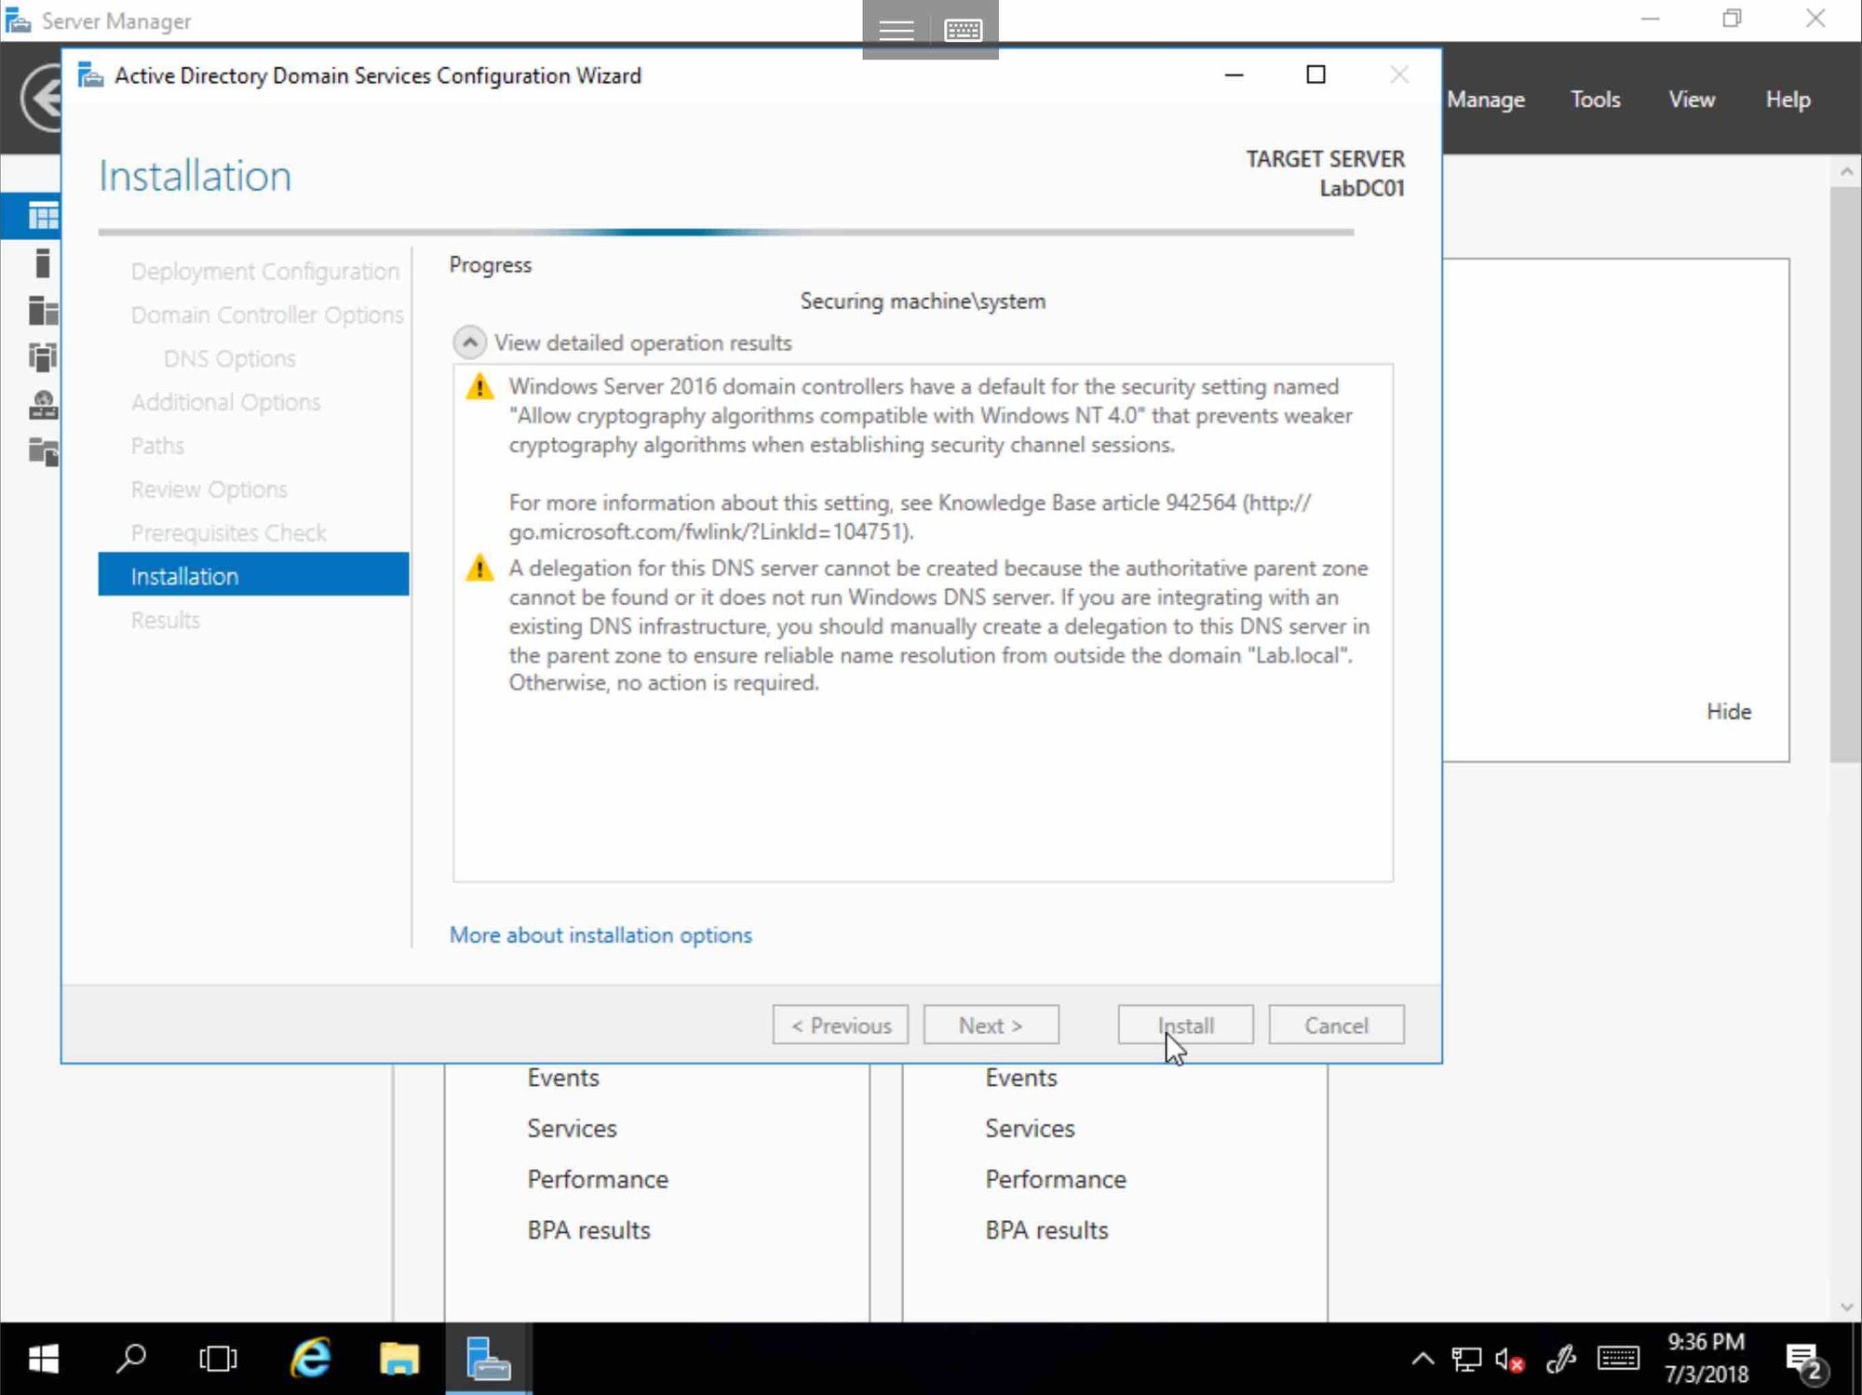Open the Windows Start menu
The image size is (1862, 1395).
44,1359
